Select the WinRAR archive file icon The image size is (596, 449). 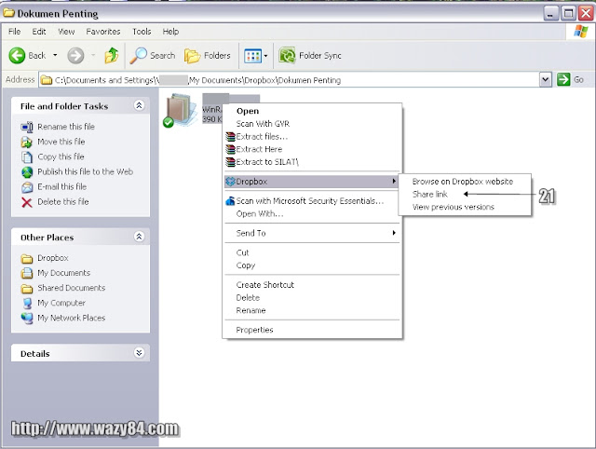(180, 110)
